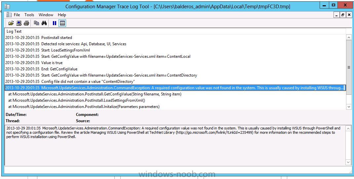Select the PostInstall.LoadSettingsFromXml() stack line

pyautogui.click(x=175, y=100)
